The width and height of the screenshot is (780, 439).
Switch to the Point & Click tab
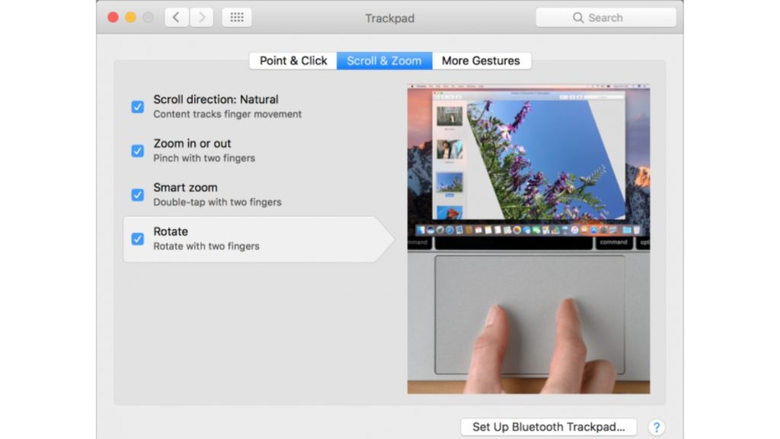(292, 60)
